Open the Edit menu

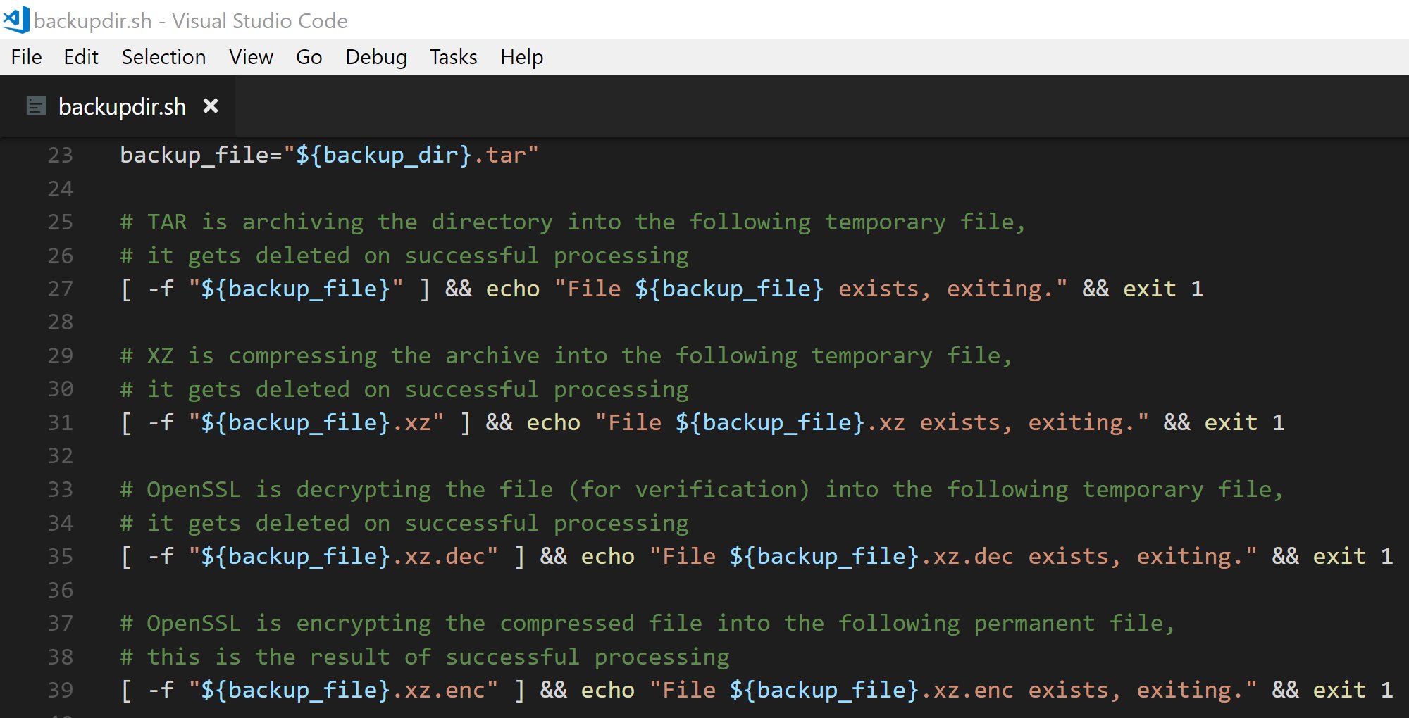pyautogui.click(x=81, y=57)
